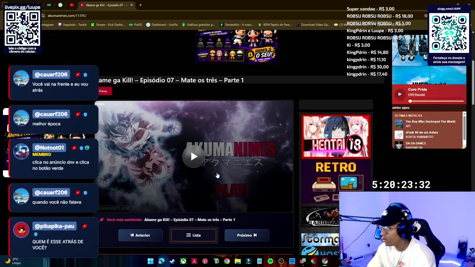Open 4054 Papéis de Parede bookmark

click(275, 25)
